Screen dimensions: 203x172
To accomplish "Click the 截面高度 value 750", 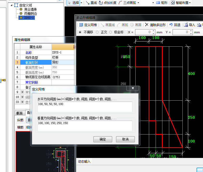I will click(x=54, y=72).
